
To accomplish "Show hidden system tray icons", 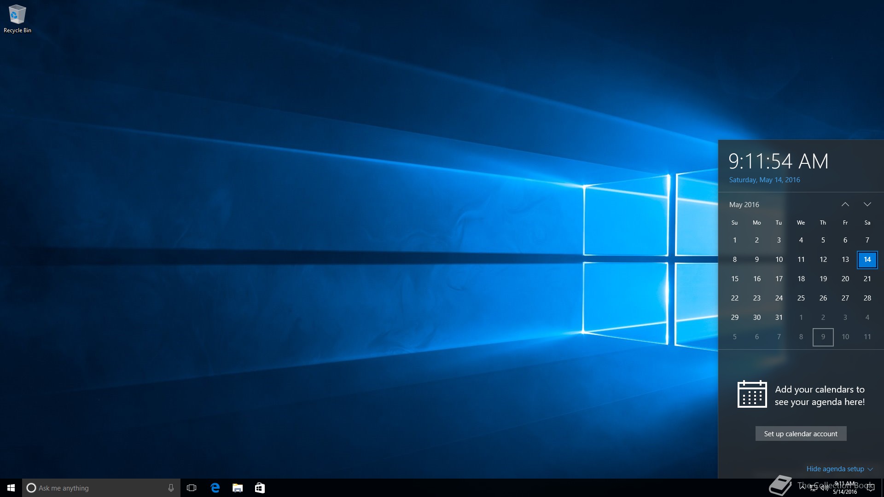I will pyautogui.click(x=803, y=488).
